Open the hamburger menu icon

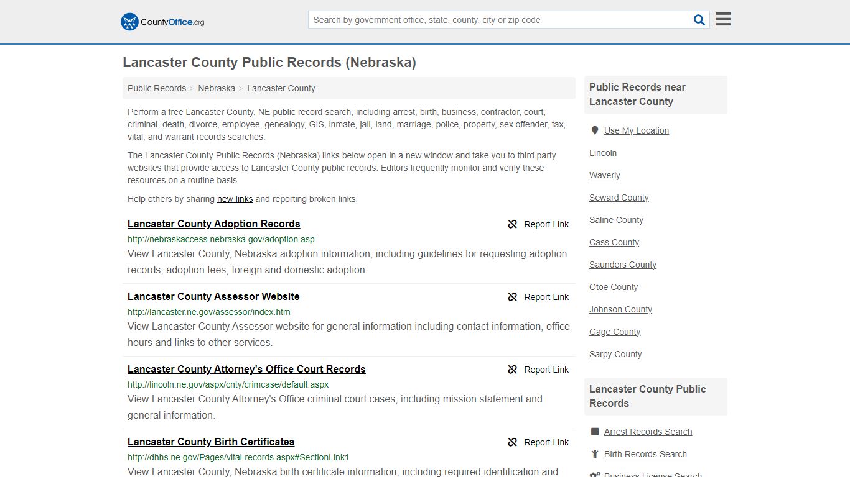pyautogui.click(x=723, y=19)
